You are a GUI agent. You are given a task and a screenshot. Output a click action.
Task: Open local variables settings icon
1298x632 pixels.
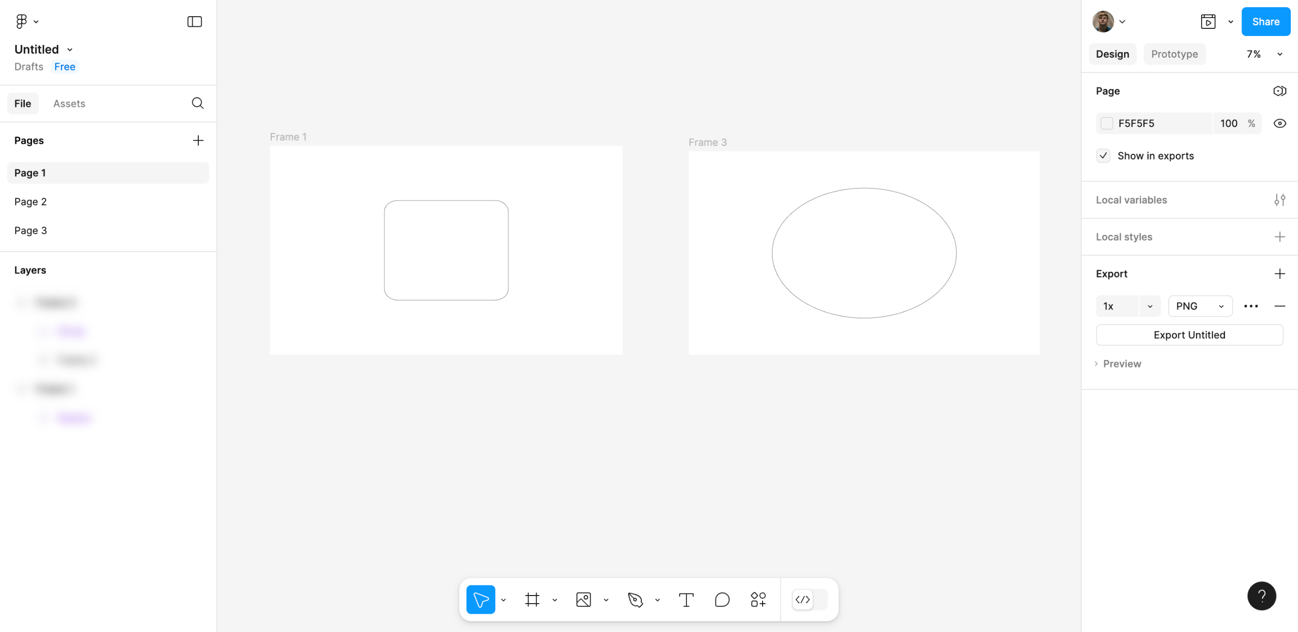(1279, 200)
